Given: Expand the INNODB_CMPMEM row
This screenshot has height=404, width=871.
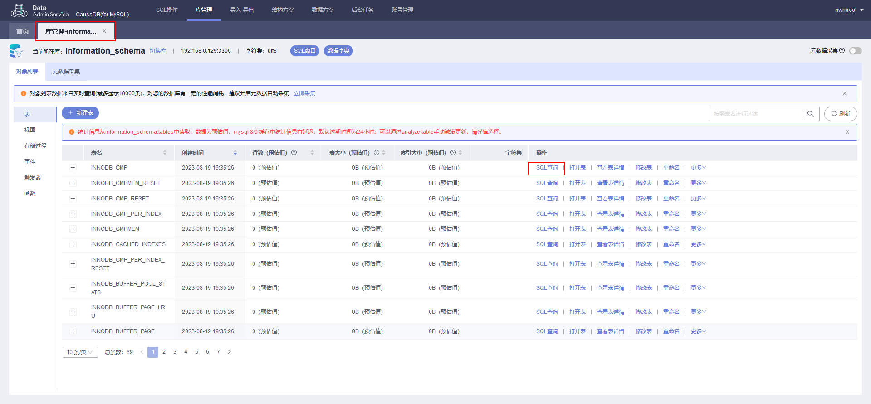Looking at the screenshot, I should 73,229.
